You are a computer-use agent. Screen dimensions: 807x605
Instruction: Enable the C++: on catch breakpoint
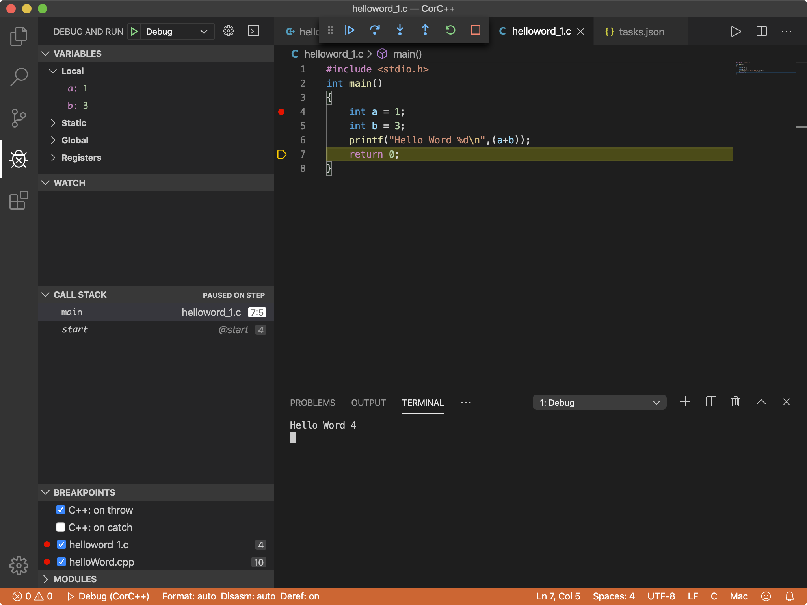(x=61, y=527)
